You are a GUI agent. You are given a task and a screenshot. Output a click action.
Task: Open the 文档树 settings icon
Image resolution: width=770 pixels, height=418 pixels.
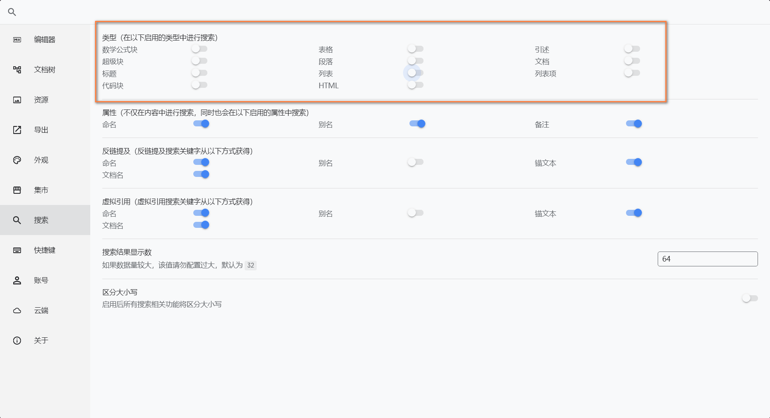17,69
